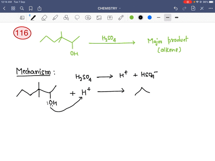Image resolution: width=215 pixels, height=161 pixels.
Task: Redo the last action
Action: pyautogui.click(x=185, y=8)
